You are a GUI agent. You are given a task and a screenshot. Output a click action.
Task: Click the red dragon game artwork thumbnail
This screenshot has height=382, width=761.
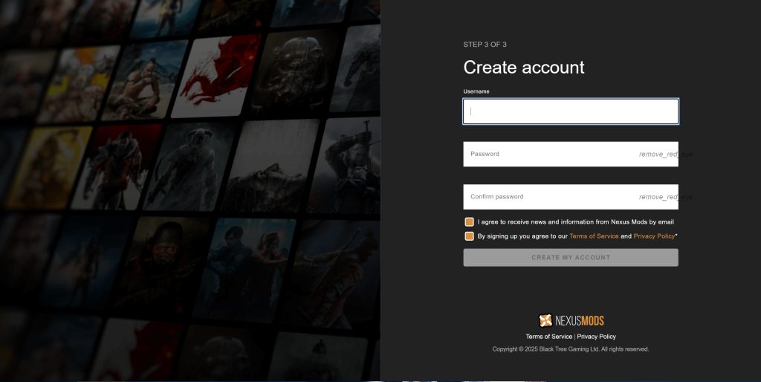216,77
